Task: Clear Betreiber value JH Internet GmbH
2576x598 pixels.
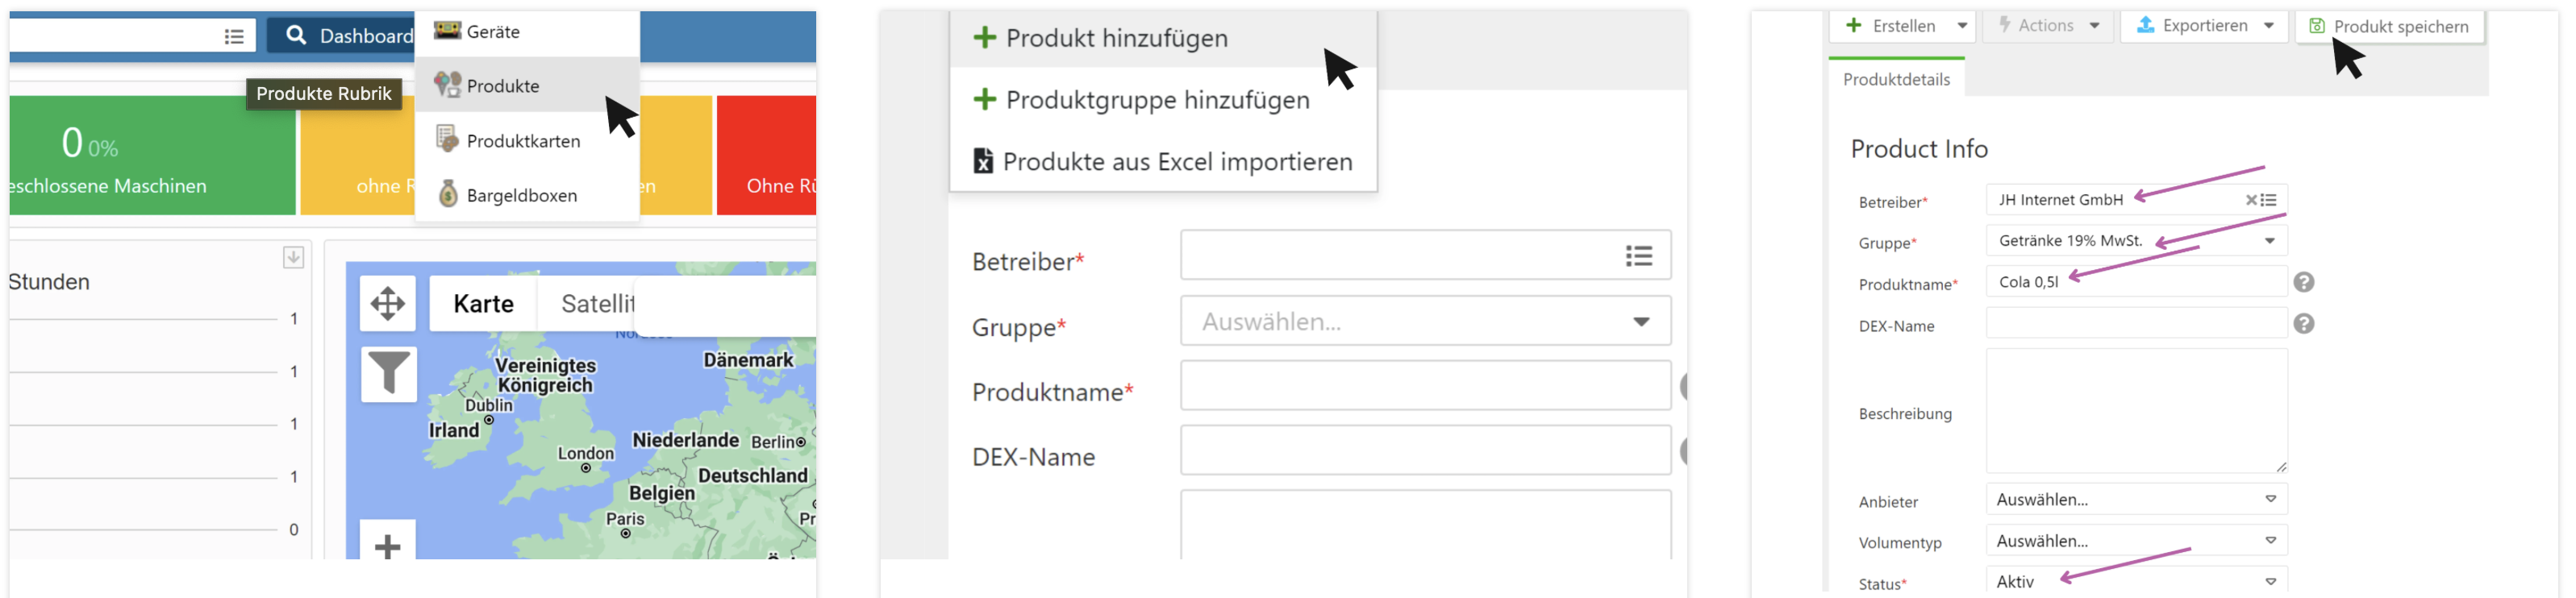Action: [x=2250, y=200]
